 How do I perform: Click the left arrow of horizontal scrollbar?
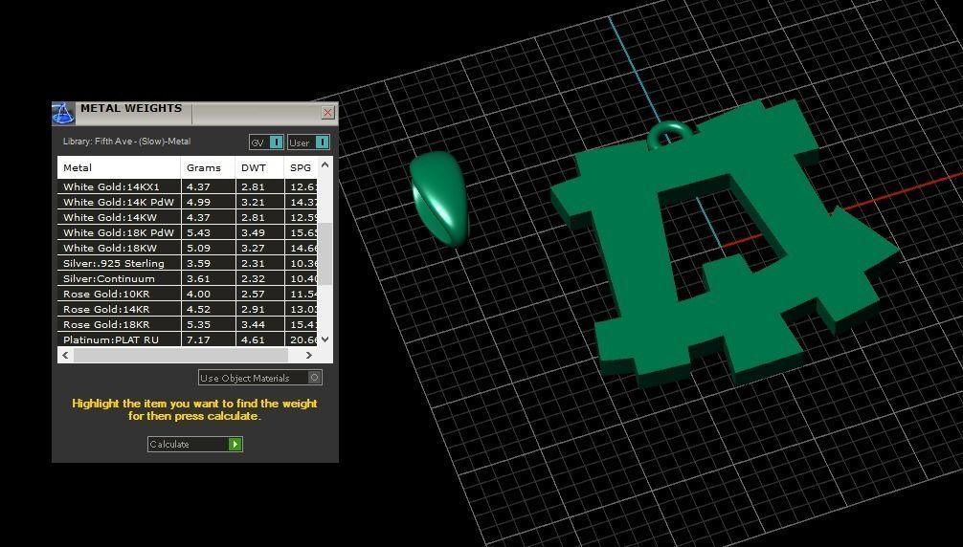(65, 355)
